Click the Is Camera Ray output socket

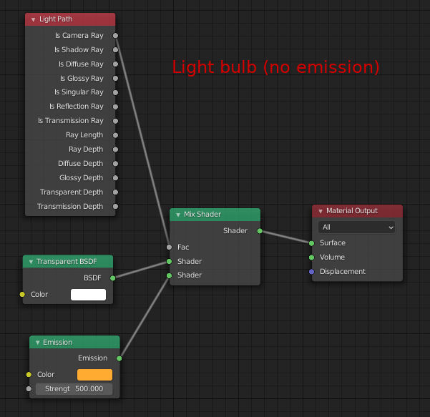(116, 35)
